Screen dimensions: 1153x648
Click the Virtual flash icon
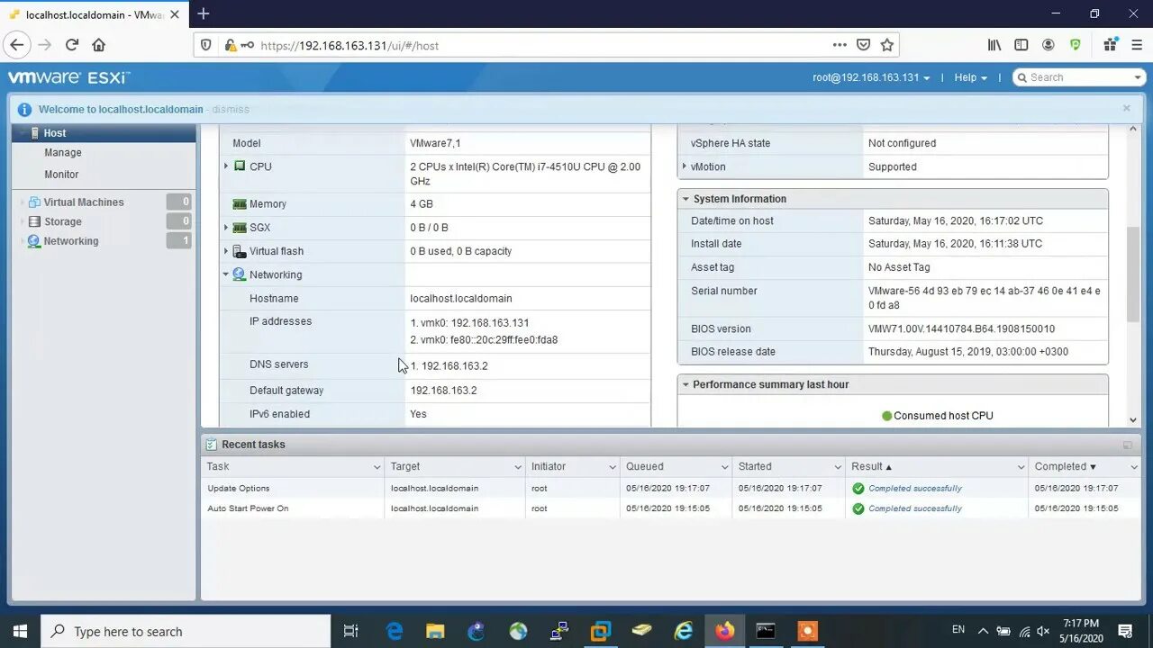pos(240,251)
